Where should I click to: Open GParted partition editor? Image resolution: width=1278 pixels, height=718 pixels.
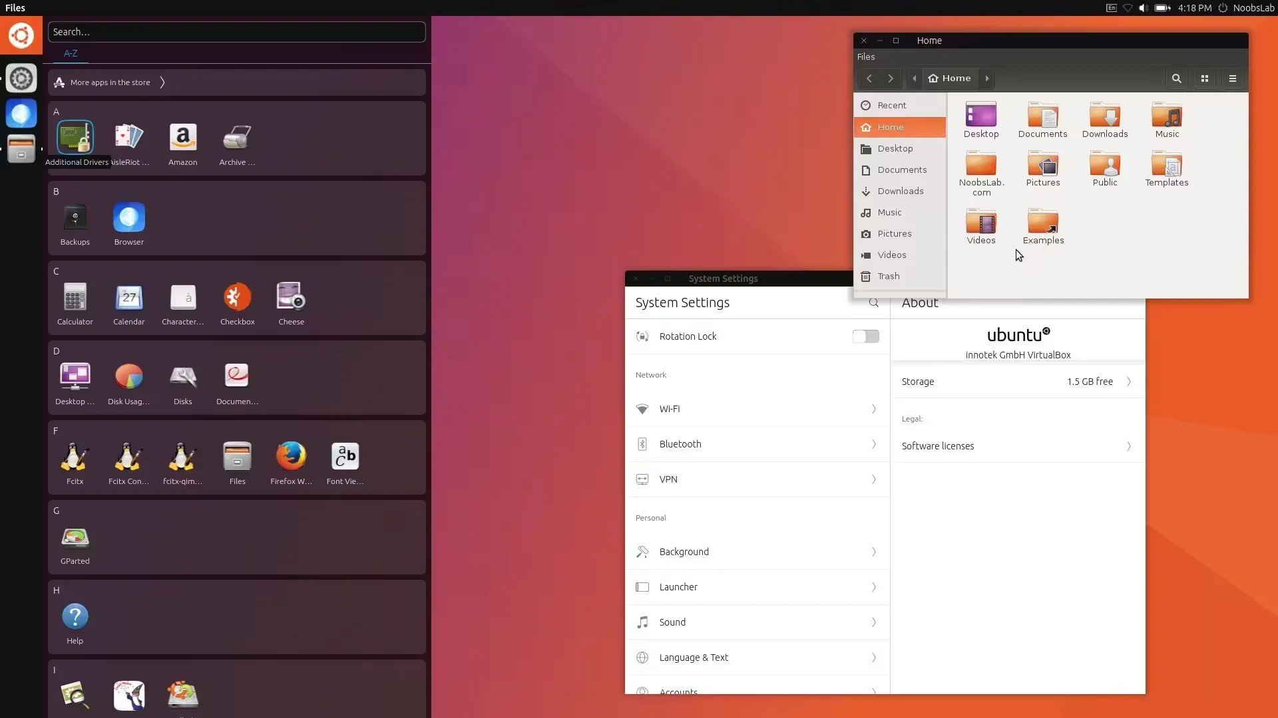pos(75,537)
